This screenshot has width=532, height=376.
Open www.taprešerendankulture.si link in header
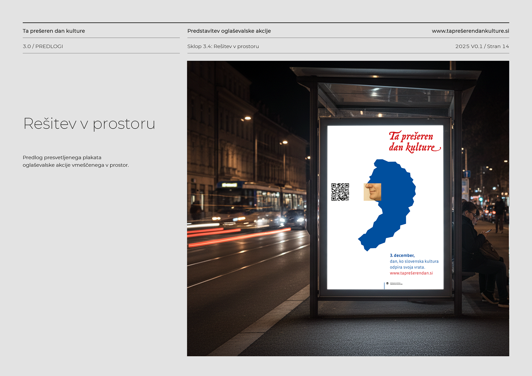coord(470,31)
